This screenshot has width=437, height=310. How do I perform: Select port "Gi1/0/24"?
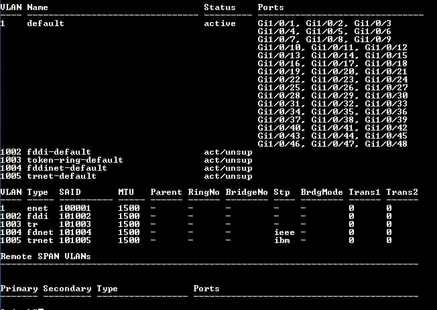[386, 80]
